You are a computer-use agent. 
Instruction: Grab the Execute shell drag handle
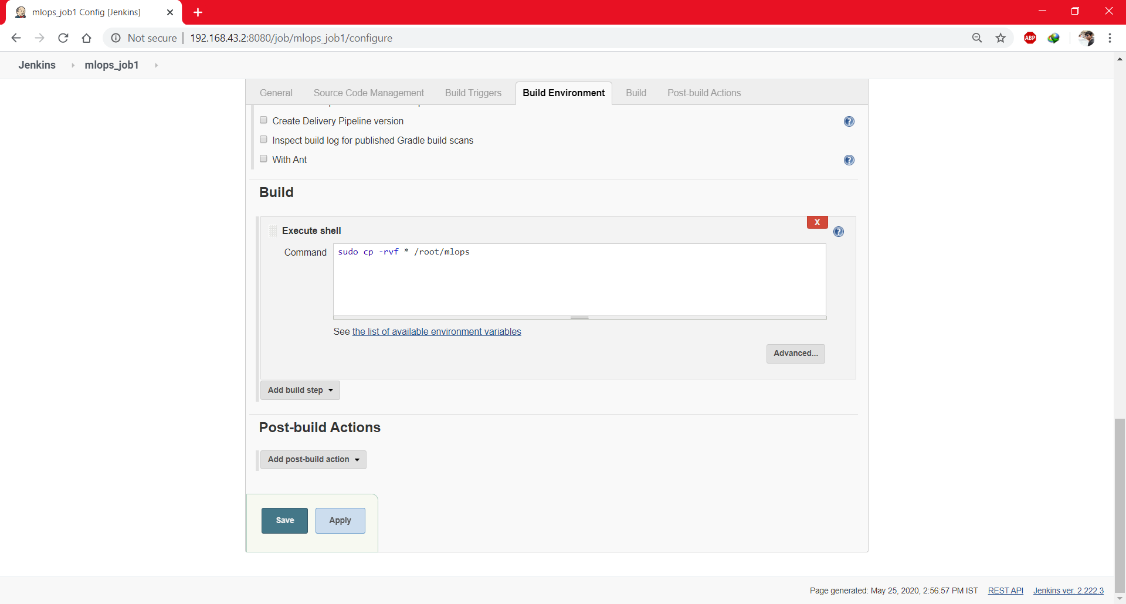272,230
